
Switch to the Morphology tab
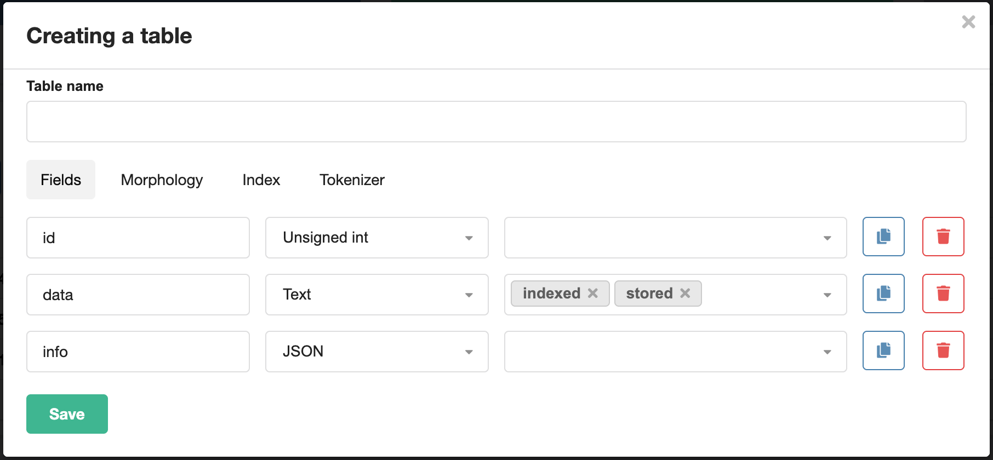point(162,180)
